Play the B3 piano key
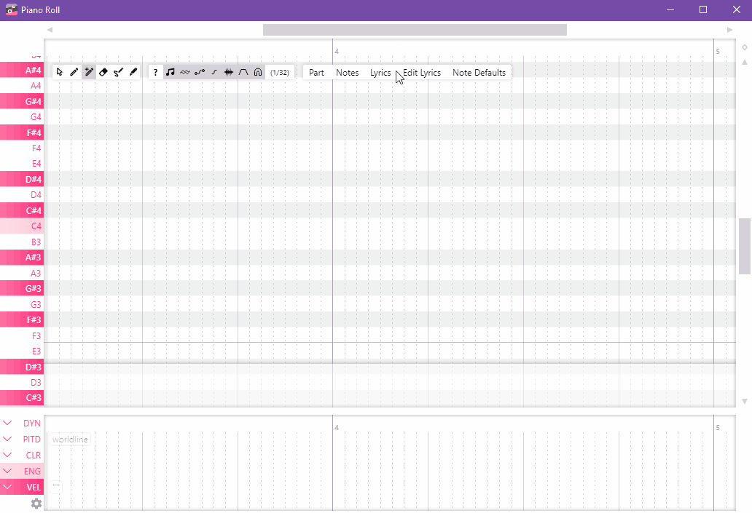 pyautogui.click(x=22, y=242)
